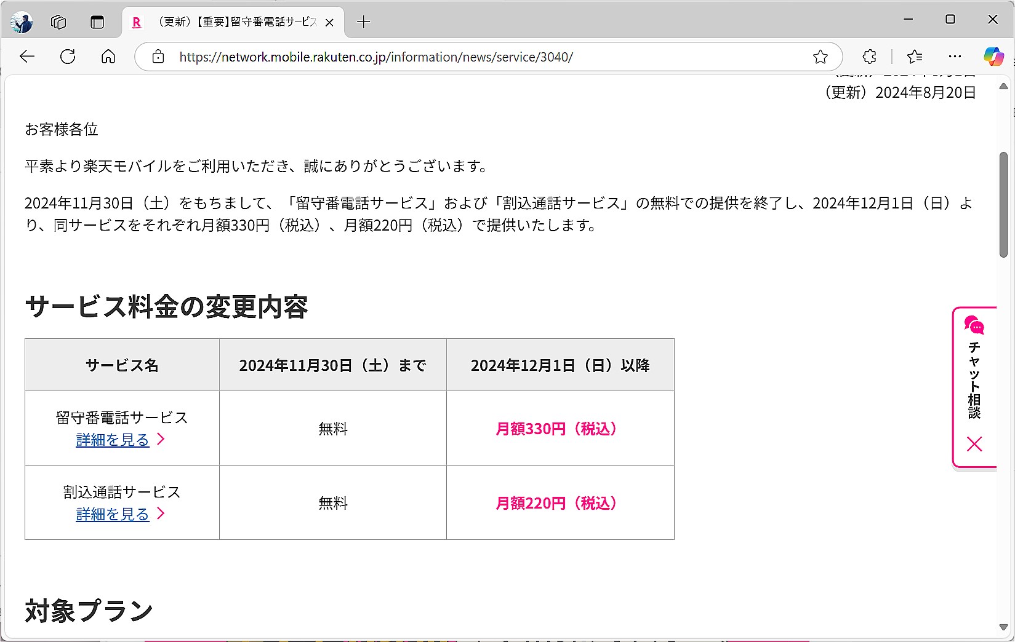
Task: Open the tab actions menu
Action: [x=97, y=22]
